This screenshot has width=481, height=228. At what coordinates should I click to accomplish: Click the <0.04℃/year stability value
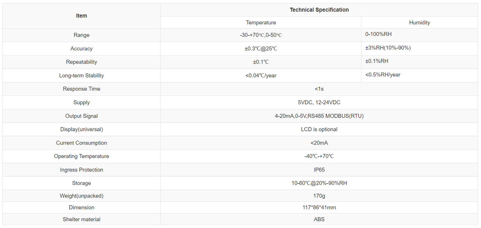(261, 76)
